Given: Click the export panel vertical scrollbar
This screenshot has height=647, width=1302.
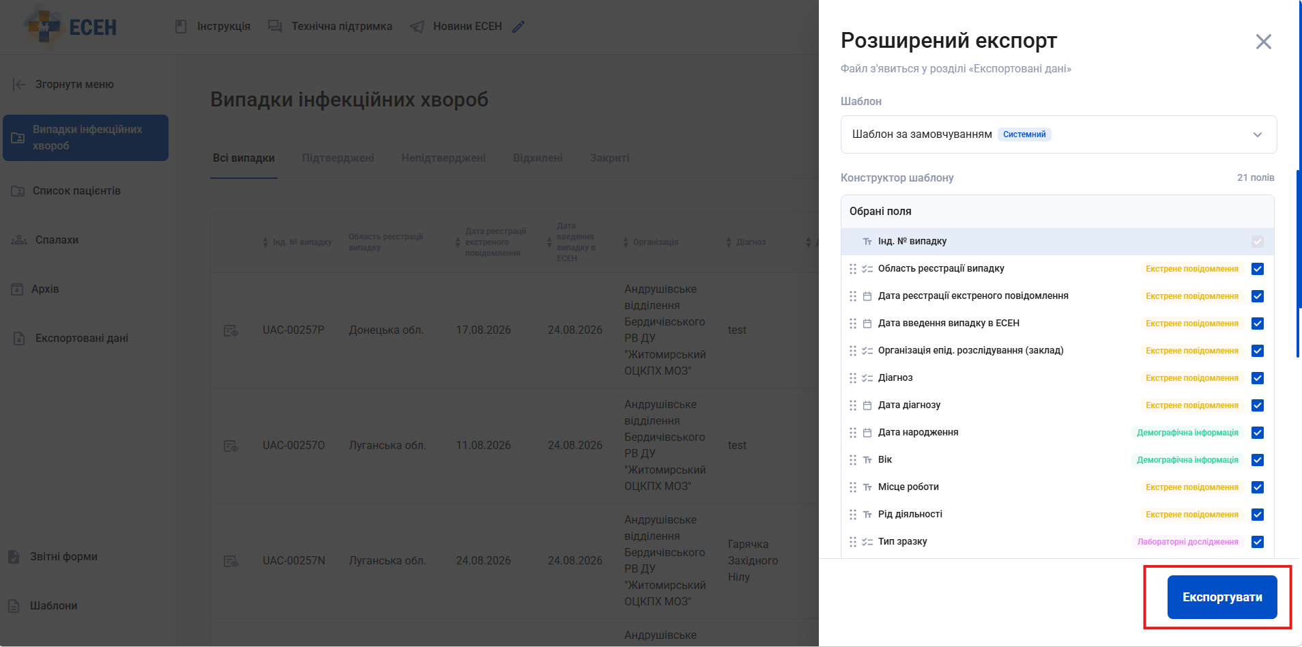Looking at the screenshot, I should point(1298,263).
